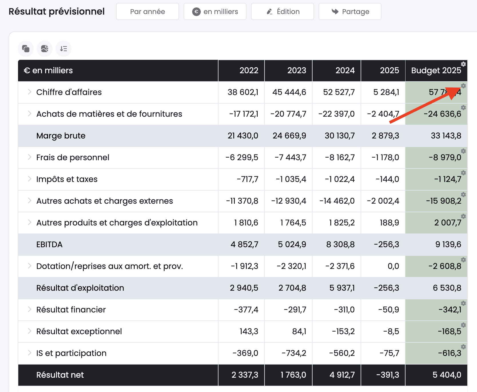Click Résultat net 2025 value -391,3
The width and height of the screenshot is (477, 392).
click(387, 375)
